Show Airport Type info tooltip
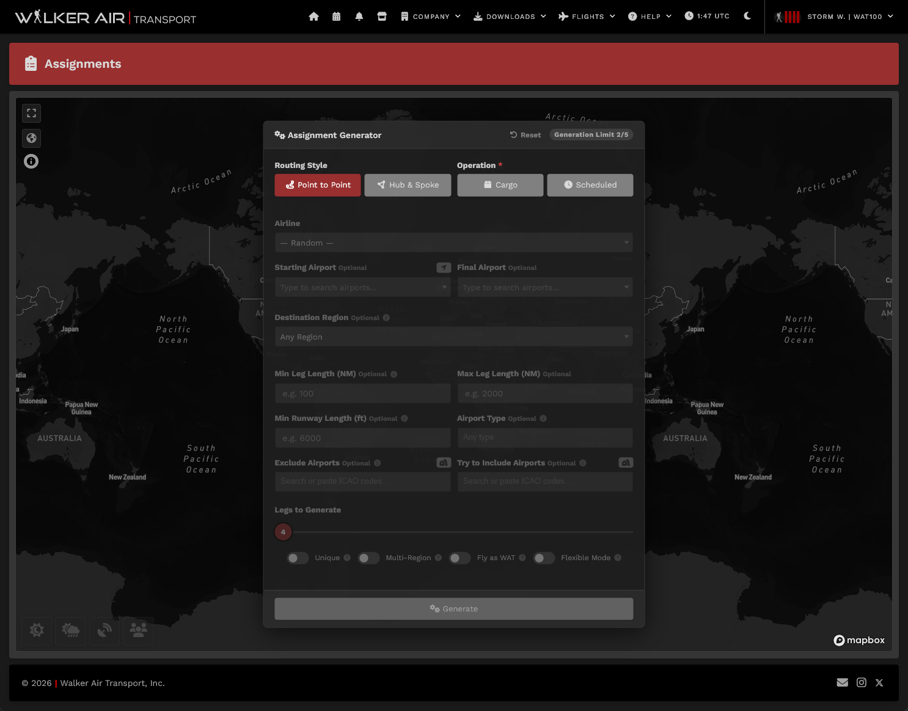This screenshot has height=711, width=908. [x=543, y=418]
